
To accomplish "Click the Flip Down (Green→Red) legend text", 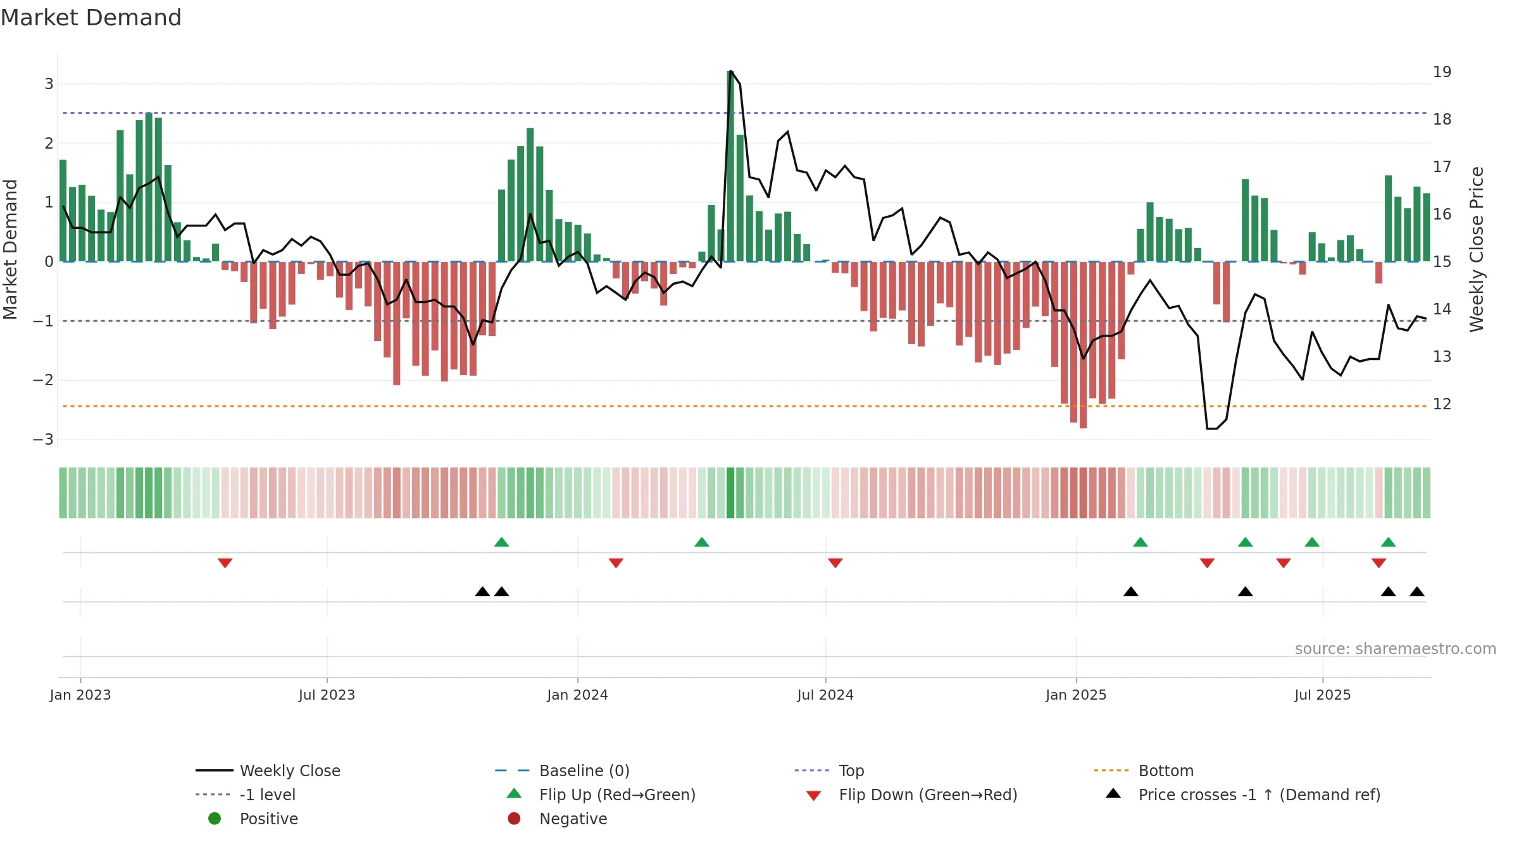I will click(x=928, y=795).
